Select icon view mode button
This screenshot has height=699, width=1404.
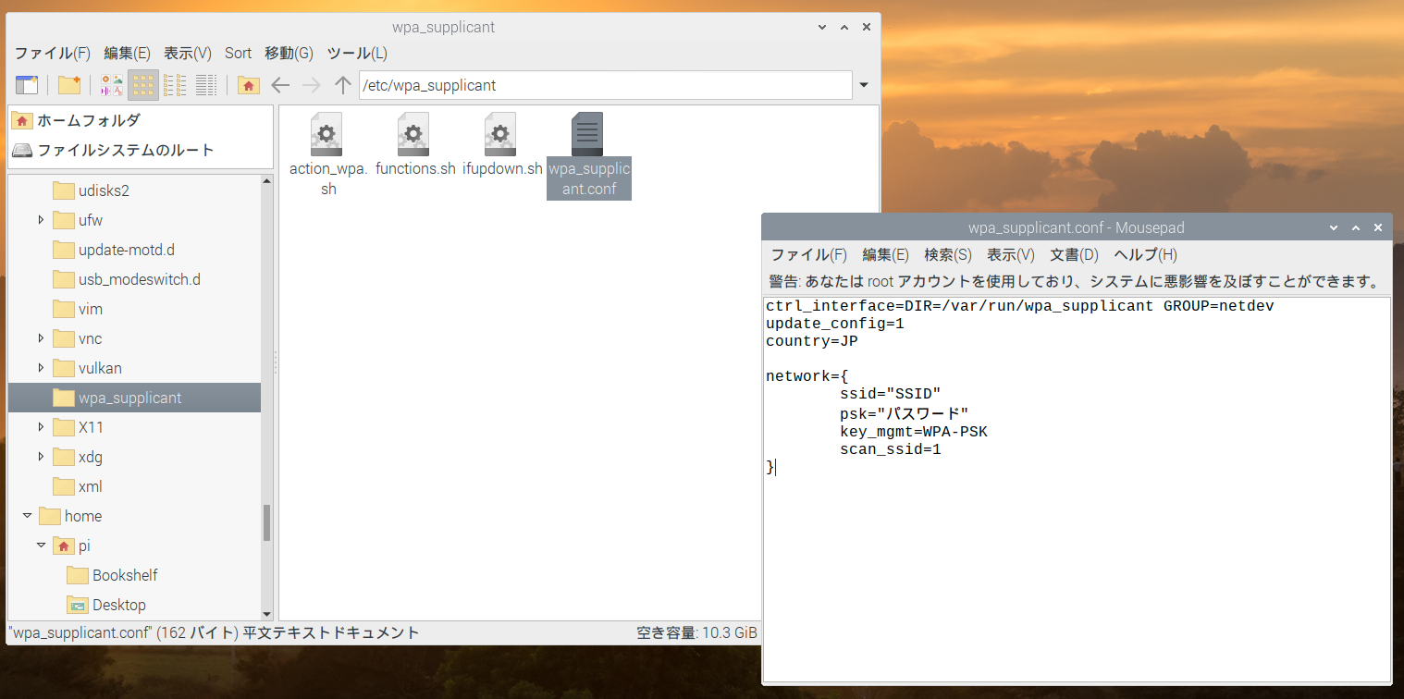click(x=142, y=85)
